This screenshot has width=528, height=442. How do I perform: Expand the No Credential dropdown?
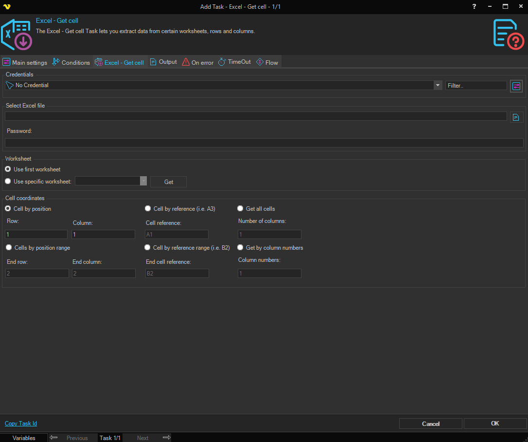point(438,85)
